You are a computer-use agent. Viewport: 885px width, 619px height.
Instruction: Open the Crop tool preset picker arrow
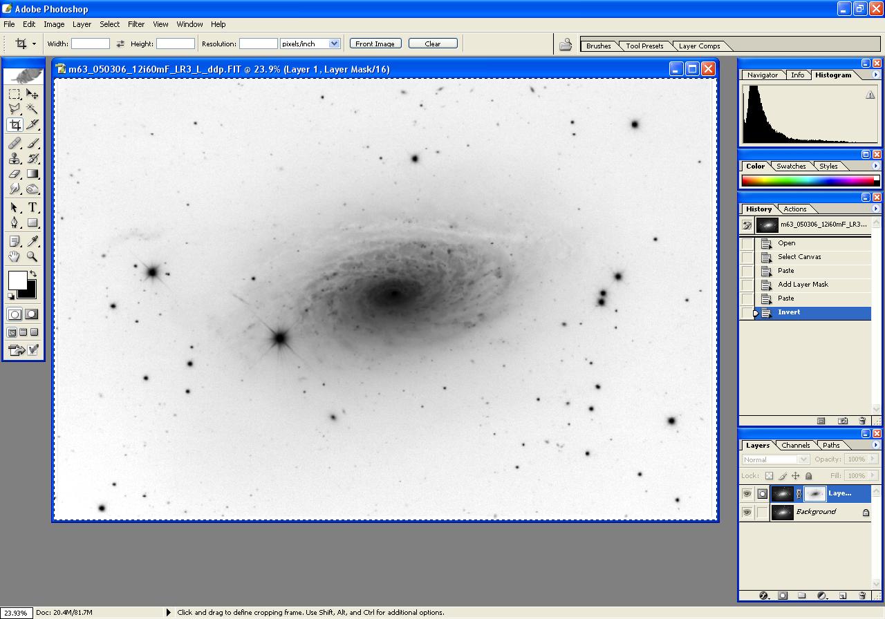34,44
